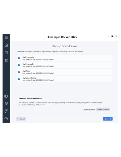Uncheck the My Music backup checkbox

(x=19, y=72)
